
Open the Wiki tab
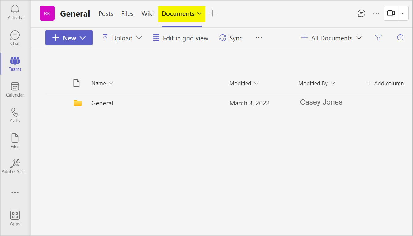[147, 13]
